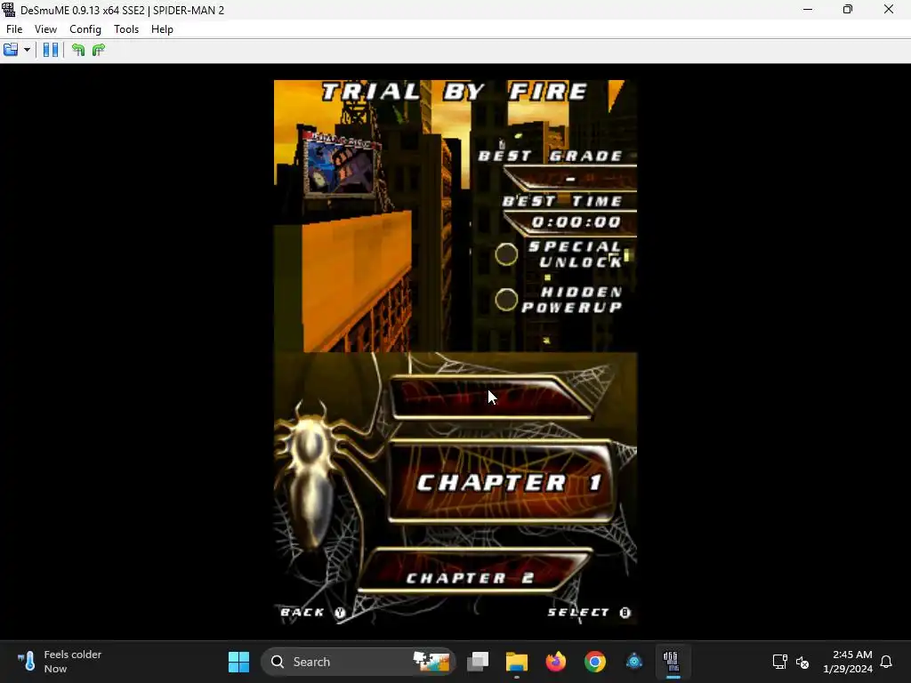Click the Trial By Fire level thumbnail billboard

coord(341,165)
